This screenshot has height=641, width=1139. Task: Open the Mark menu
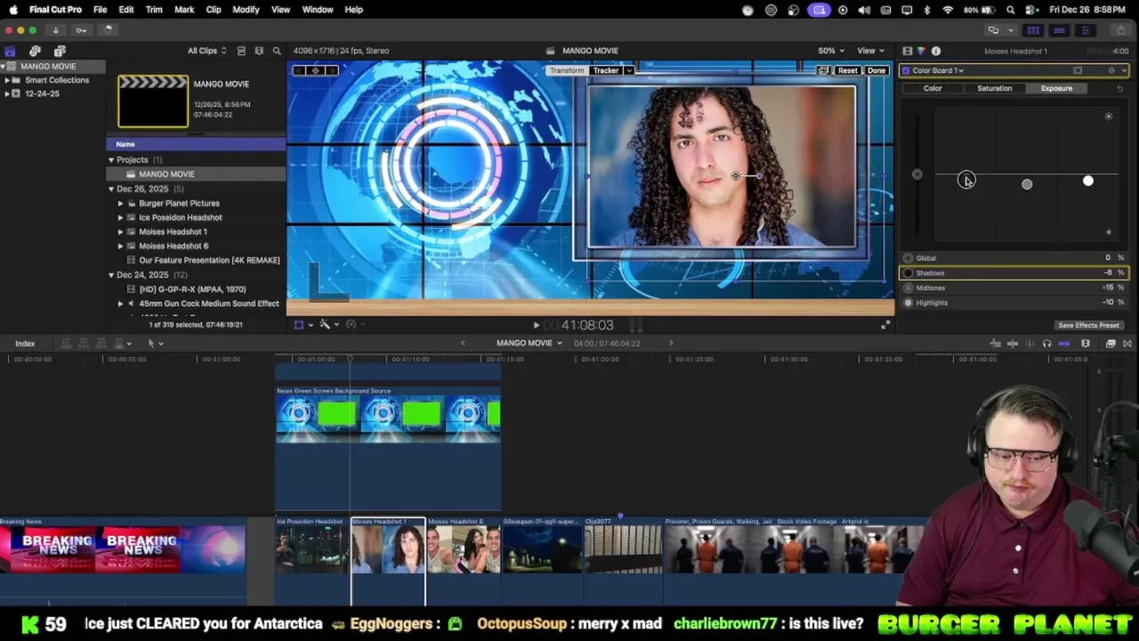184,10
